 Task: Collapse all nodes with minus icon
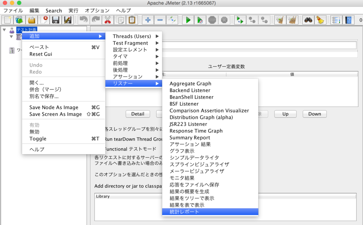[160, 20]
